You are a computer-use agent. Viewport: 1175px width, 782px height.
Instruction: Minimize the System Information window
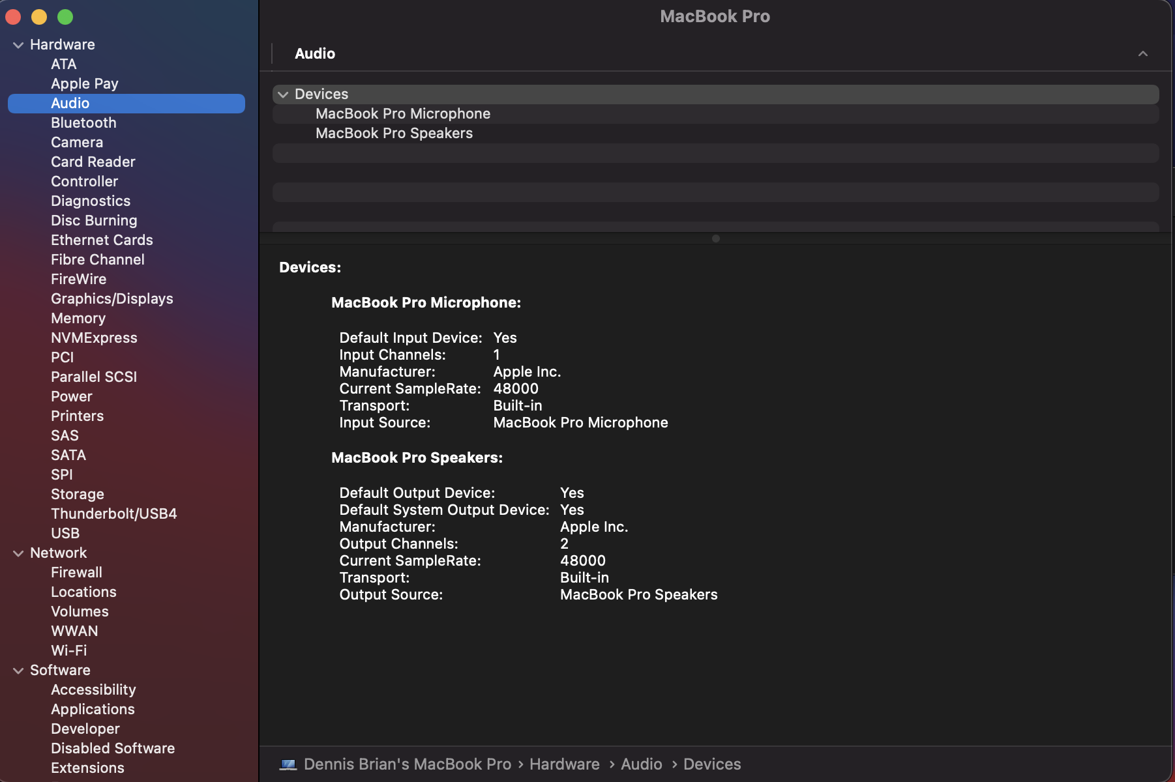(x=39, y=17)
